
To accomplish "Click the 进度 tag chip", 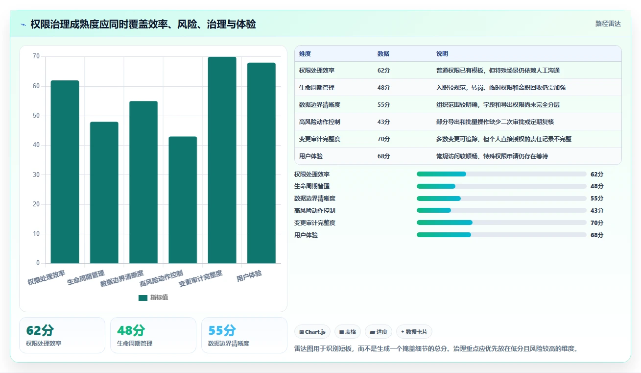I will (x=379, y=332).
